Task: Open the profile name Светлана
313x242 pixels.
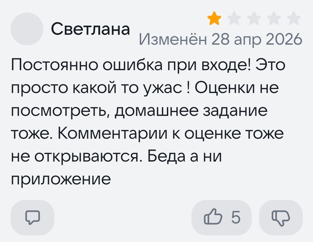Action: (90, 29)
